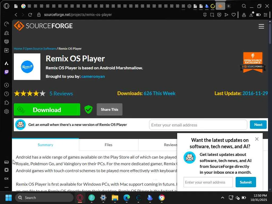Image resolution: width=272 pixels, height=204 pixels.
Task: Focus the popup email address field
Action: click(x=208, y=182)
